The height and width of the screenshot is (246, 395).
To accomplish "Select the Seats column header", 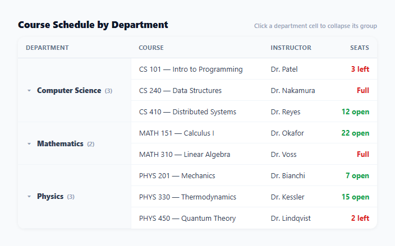I will (x=360, y=48).
